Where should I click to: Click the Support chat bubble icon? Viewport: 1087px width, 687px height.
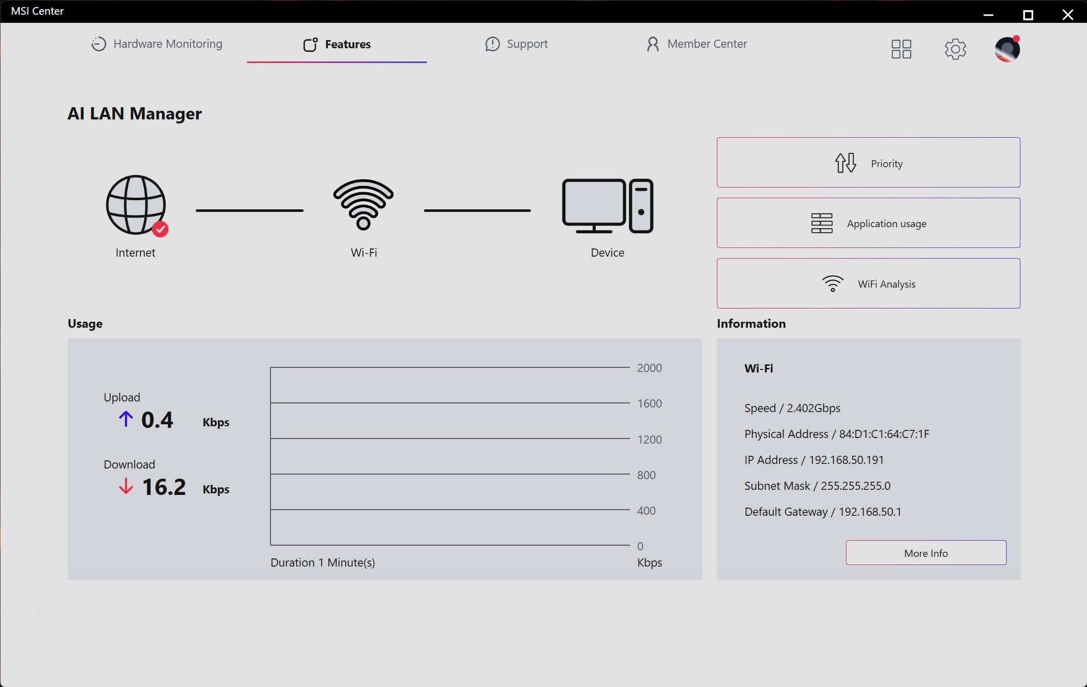pos(492,44)
